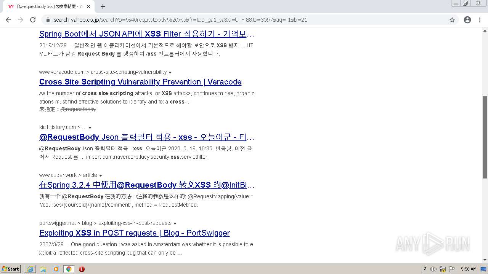Viewport: 488px width, 274px height.
Task: Go forward to the next page
Action: tap(21, 20)
